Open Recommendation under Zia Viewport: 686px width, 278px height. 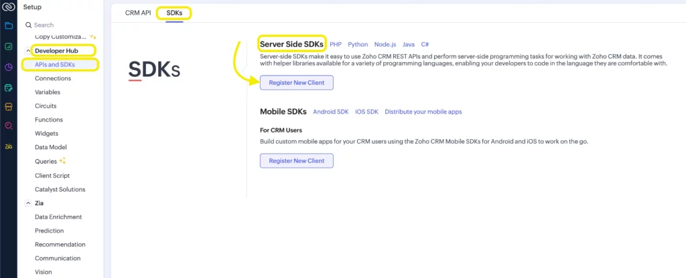[60, 245]
